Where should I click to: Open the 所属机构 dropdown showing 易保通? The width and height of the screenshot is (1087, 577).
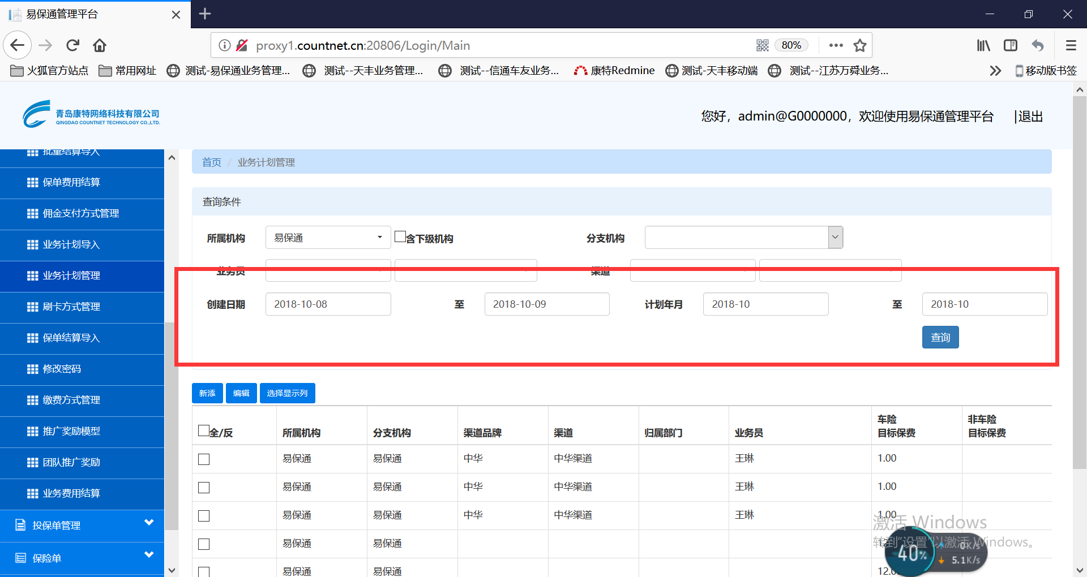coord(328,238)
